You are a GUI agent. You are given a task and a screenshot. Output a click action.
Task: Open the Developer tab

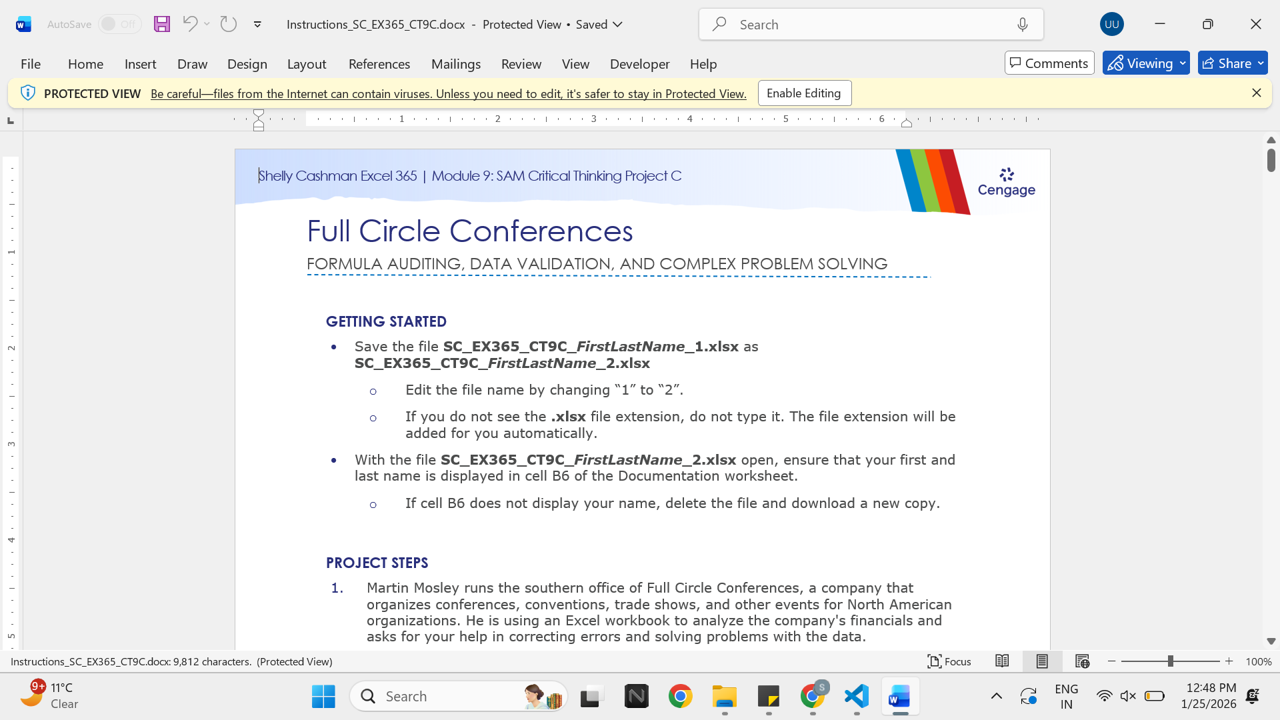pyautogui.click(x=639, y=64)
